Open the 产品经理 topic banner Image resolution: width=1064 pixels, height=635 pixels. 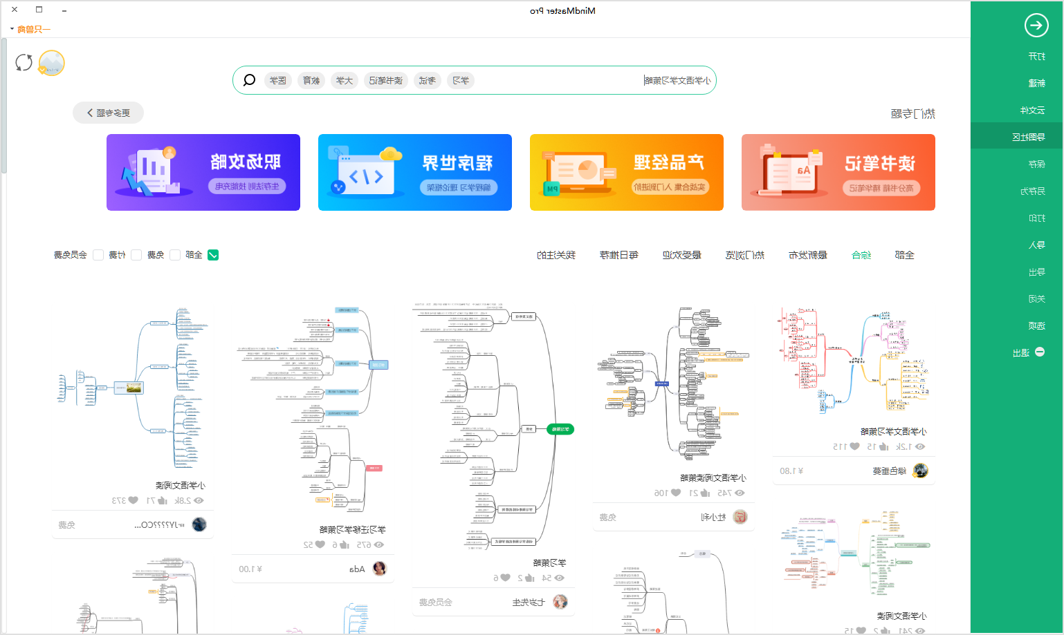[627, 172]
